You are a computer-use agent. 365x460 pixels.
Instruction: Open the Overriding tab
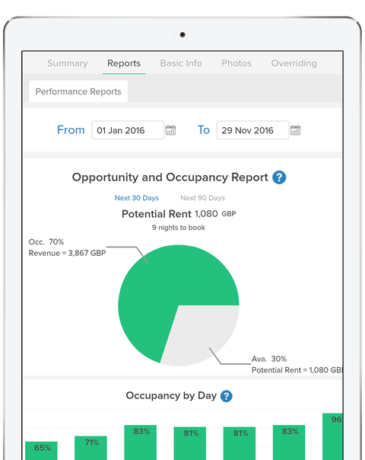click(x=294, y=63)
